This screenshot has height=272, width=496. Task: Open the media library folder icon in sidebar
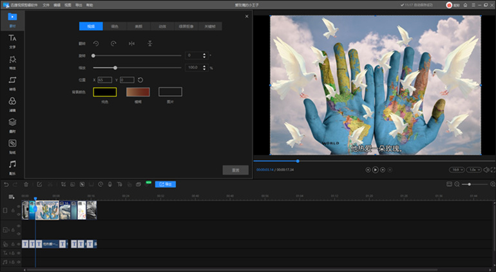[x=12, y=17]
